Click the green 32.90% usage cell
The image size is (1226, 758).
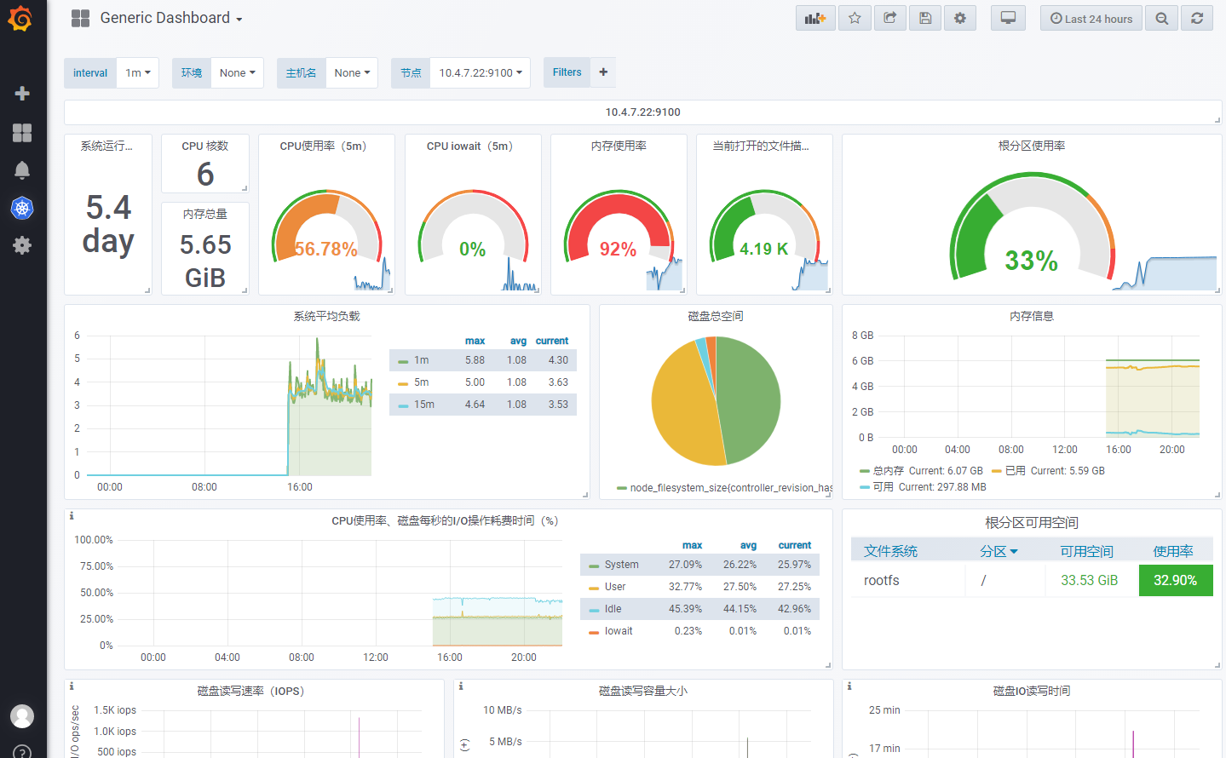[1176, 580]
